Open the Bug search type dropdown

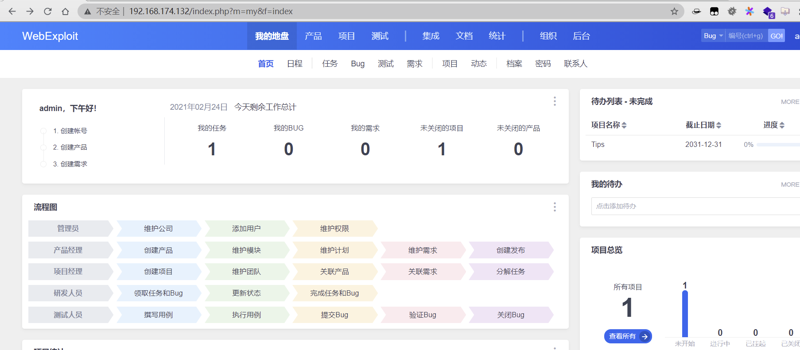pos(713,36)
